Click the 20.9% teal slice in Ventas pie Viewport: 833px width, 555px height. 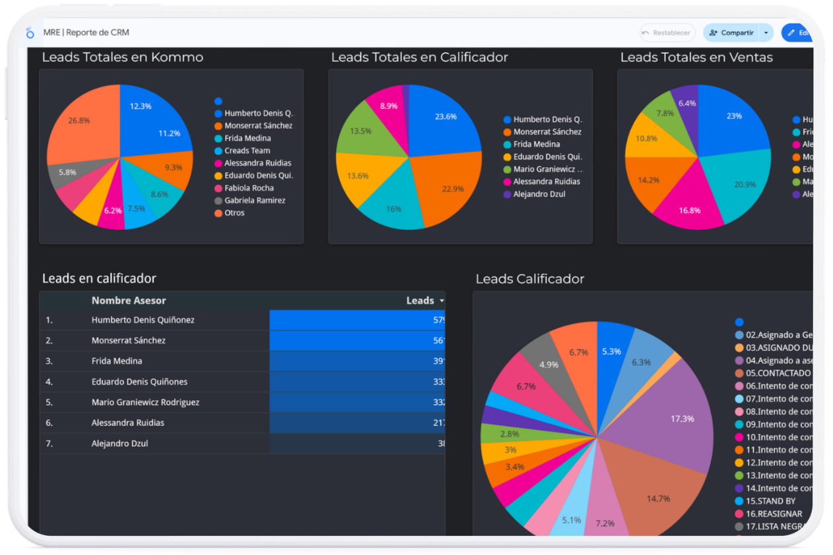pos(739,185)
